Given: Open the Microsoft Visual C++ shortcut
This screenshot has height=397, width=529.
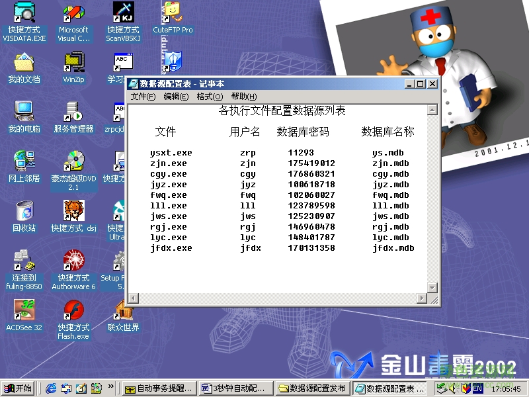Looking at the screenshot, I should click(73, 15).
